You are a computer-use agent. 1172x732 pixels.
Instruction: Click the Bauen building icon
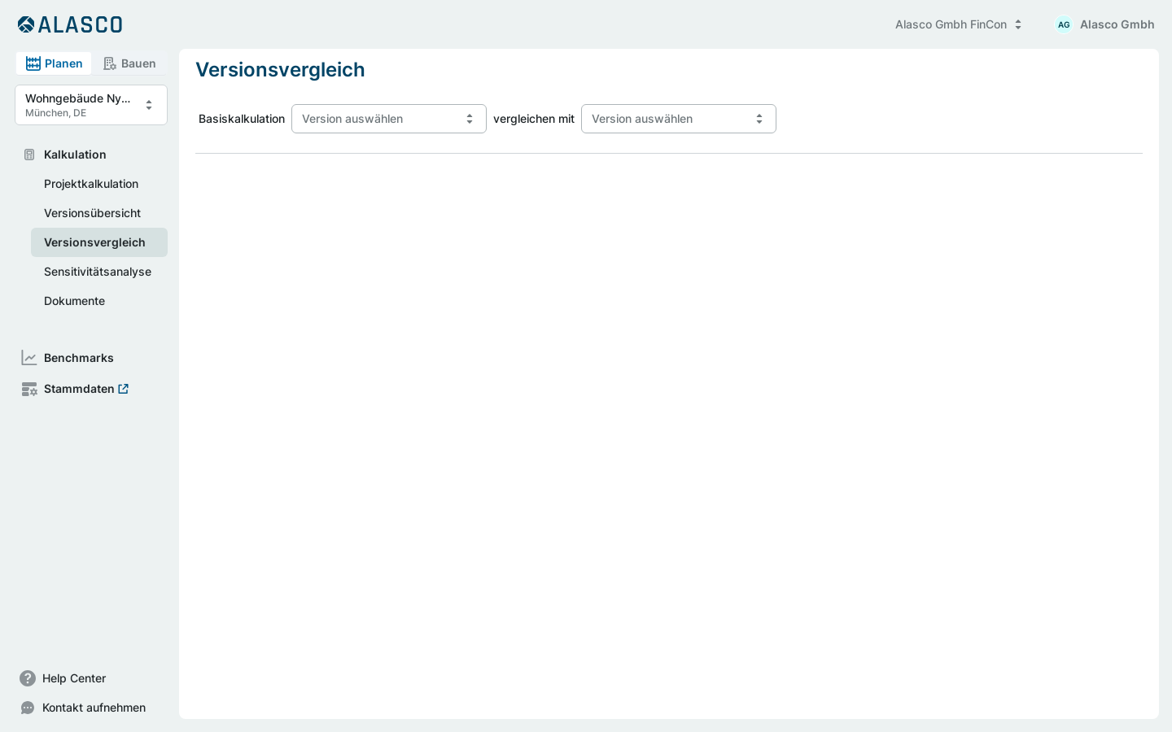110,63
